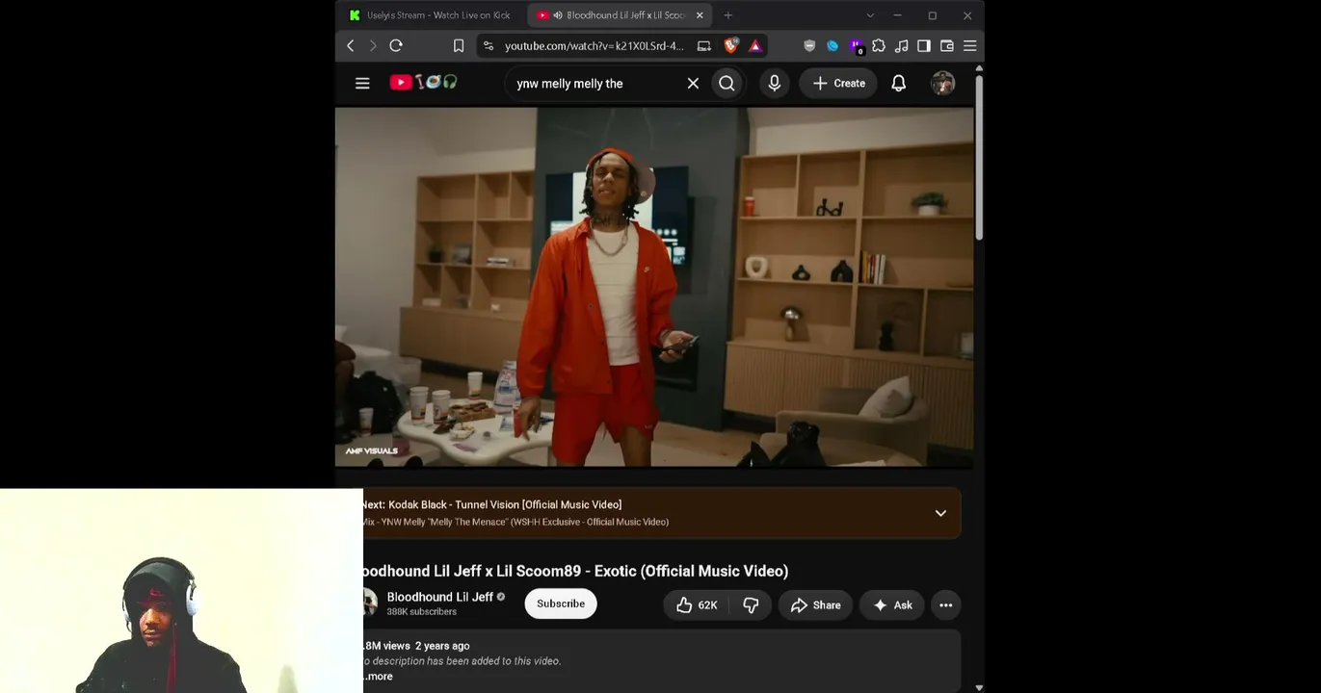Bookmark this page in the browser
Viewport: 1321px width, 693px height.
[459, 45]
